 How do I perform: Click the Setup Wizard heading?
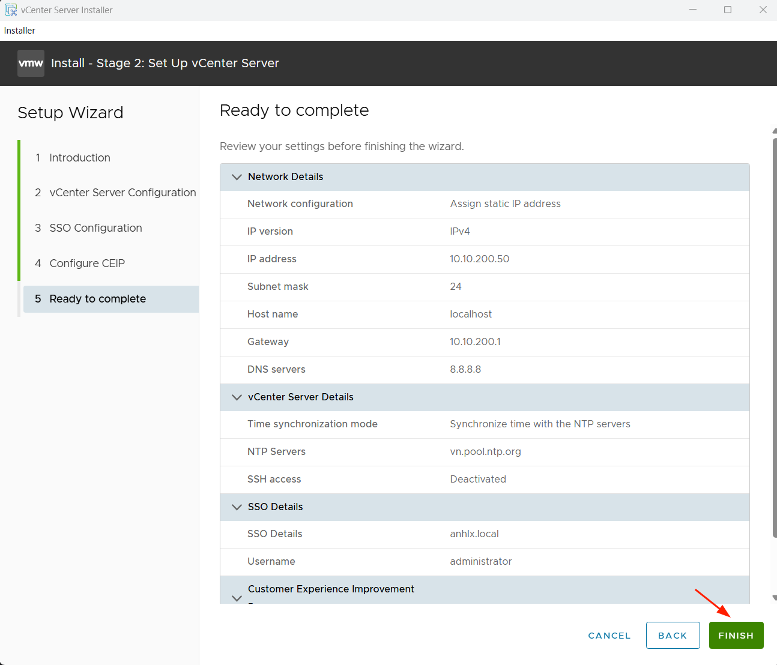tap(70, 113)
